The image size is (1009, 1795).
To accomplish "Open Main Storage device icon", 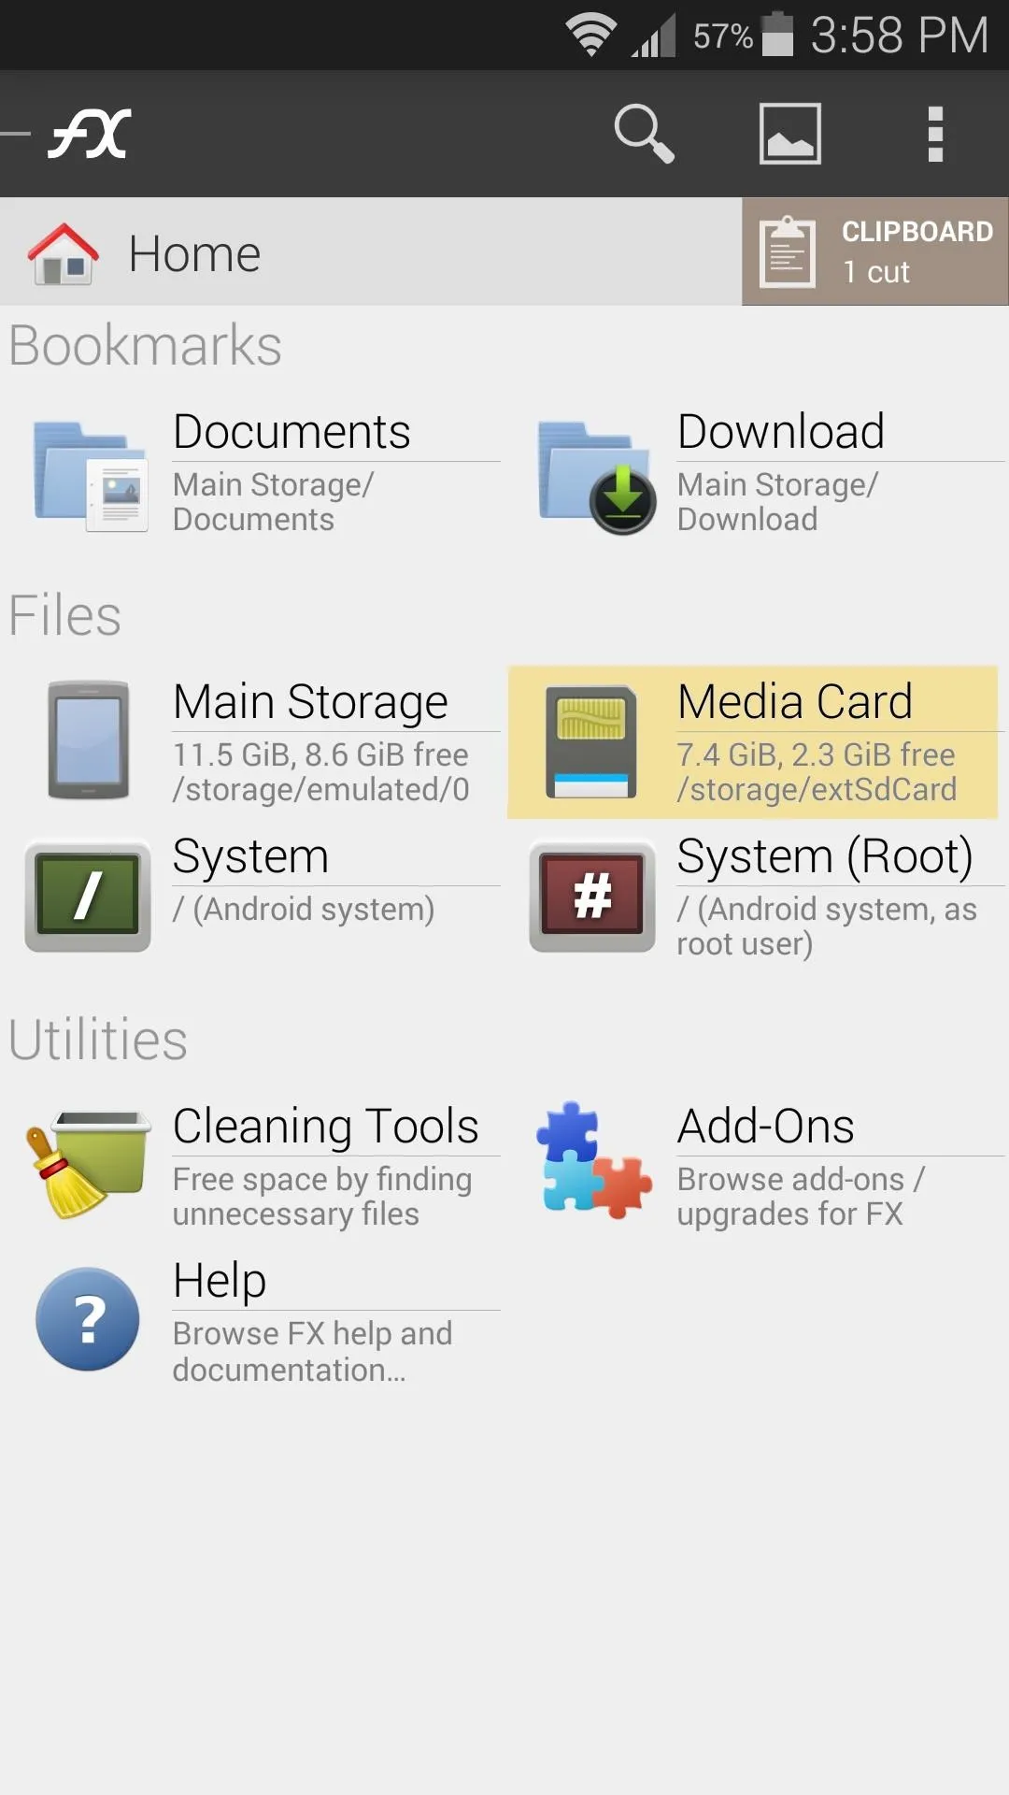I will coord(89,740).
